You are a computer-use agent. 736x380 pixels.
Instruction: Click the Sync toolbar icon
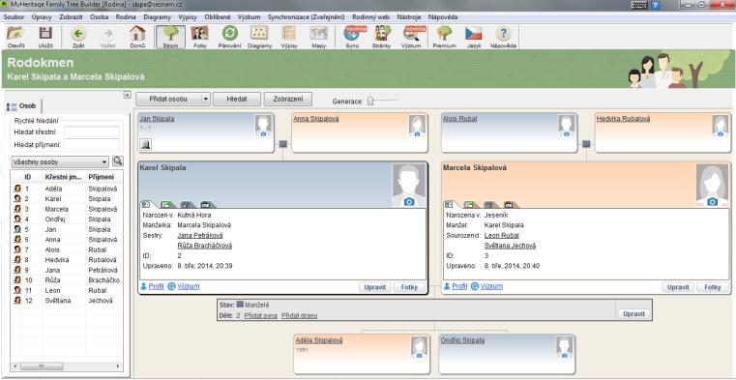coord(352,37)
